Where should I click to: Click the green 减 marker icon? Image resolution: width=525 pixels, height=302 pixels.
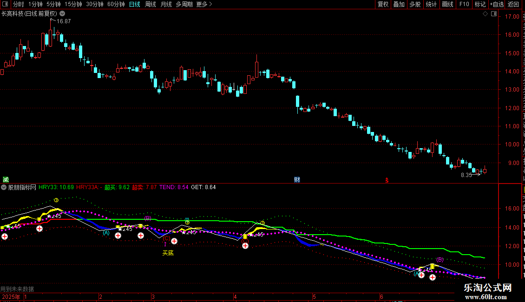pyautogui.click(x=6, y=180)
